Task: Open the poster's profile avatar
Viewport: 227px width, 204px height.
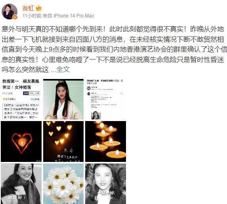Action: (x=10, y=12)
